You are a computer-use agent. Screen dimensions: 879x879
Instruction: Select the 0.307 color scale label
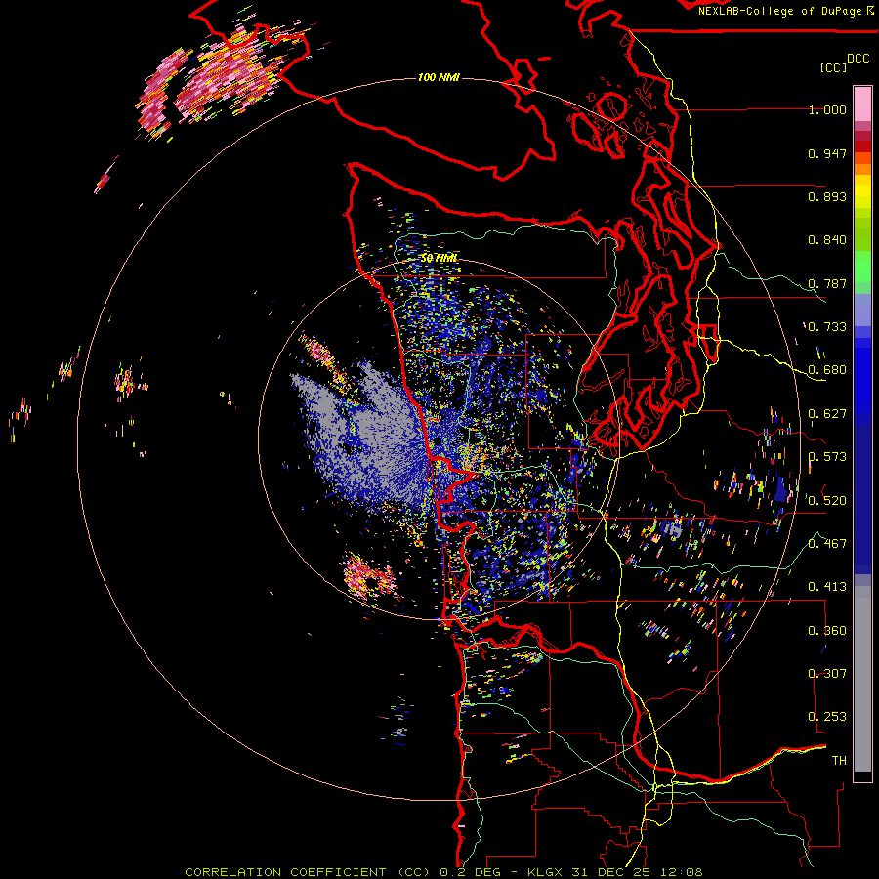point(827,674)
